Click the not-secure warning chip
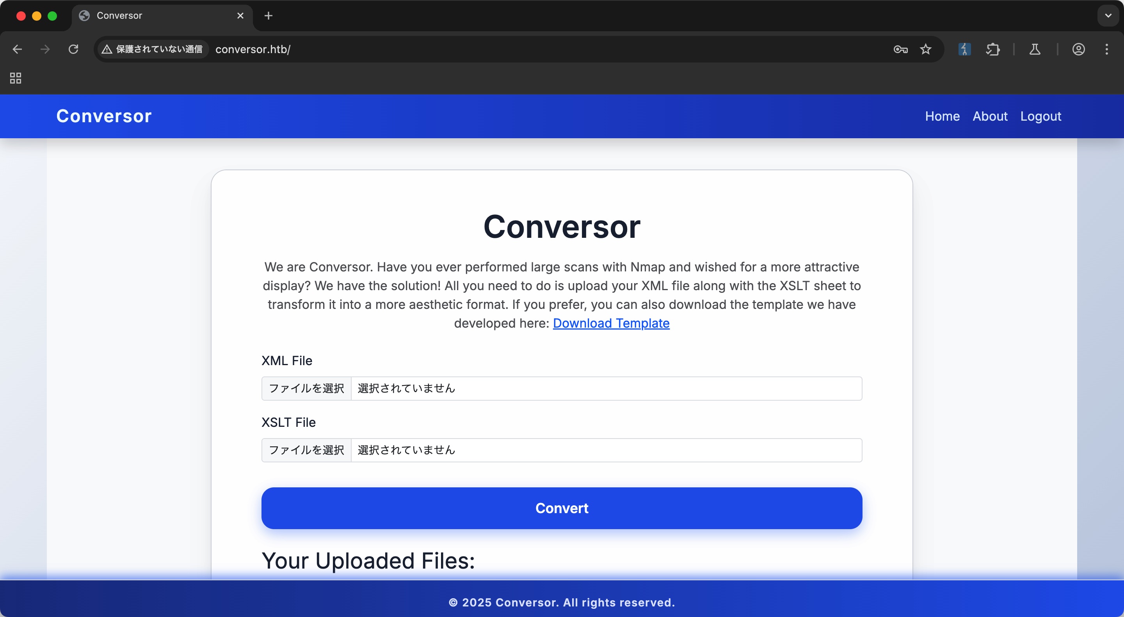The height and width of the screenshot is (617, 1124). coord(152,49)
